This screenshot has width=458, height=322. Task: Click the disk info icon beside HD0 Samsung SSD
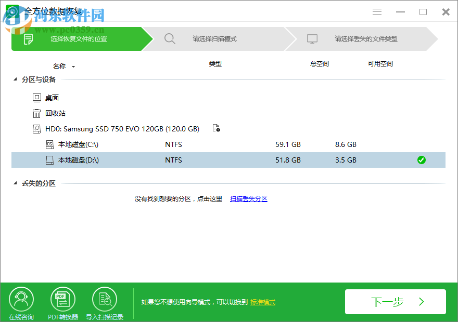point(215,128)
